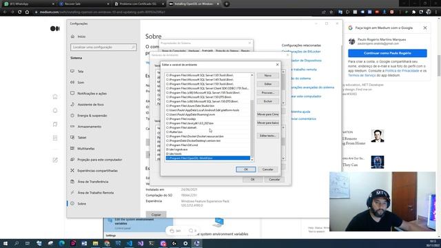Viewport: 441px width, 248px height.
Task: Select the Java jdk1.8.0 bin path entry
Action: tap(207, 123)
